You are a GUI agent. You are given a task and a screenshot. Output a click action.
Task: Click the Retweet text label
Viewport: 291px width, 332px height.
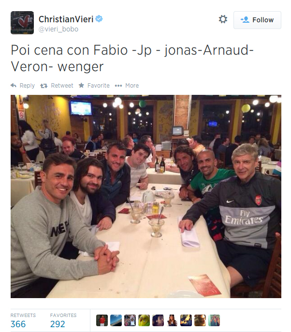click(62, 86)
